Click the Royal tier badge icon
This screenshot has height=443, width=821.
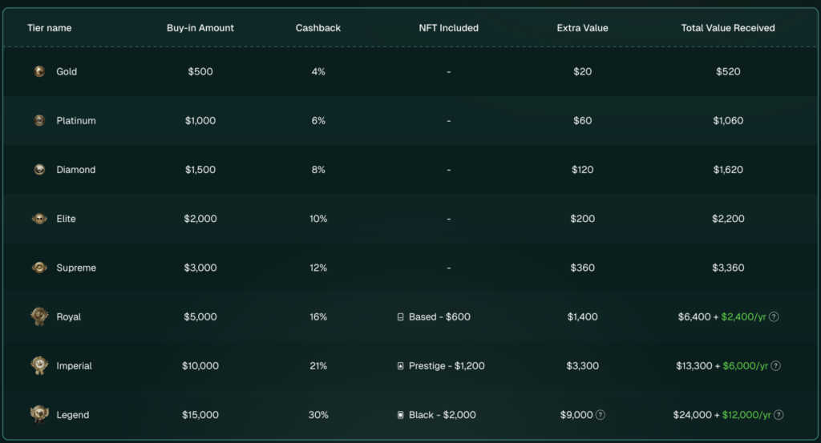[x=39, y=316]
